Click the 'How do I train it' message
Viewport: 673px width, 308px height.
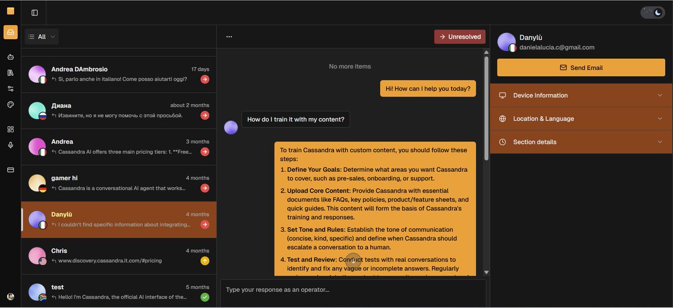tap(296, 119)
